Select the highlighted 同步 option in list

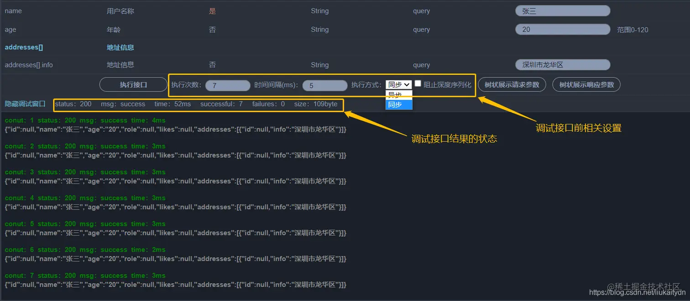click(x=398, y=104)
